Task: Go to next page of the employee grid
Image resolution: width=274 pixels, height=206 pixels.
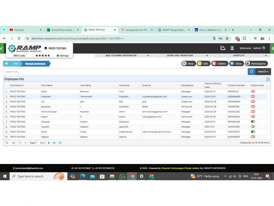Action: pyautogui.click(x=49, y=142)
